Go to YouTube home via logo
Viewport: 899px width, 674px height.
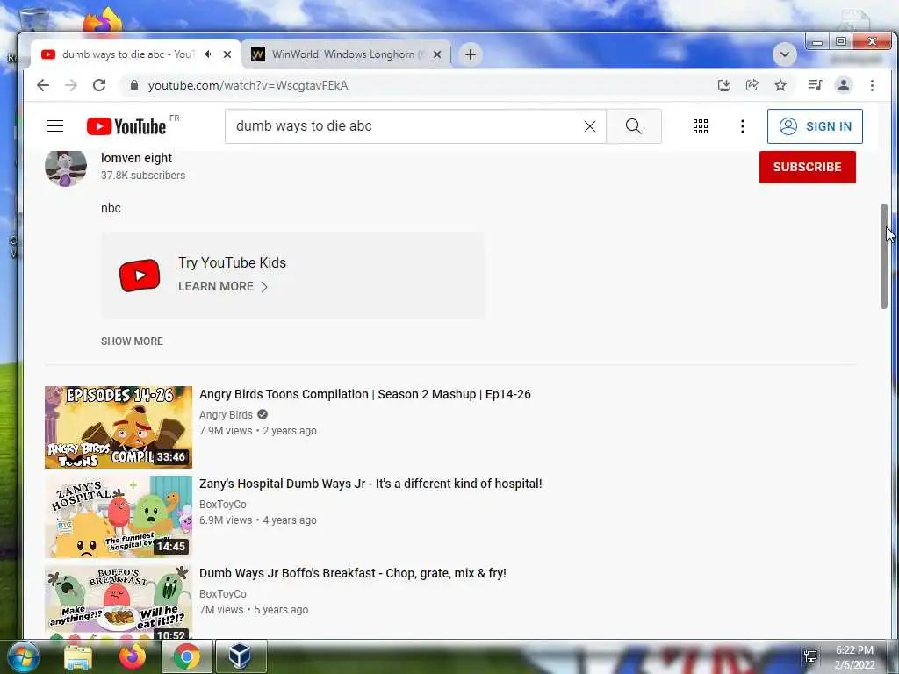tap(126, 126)
